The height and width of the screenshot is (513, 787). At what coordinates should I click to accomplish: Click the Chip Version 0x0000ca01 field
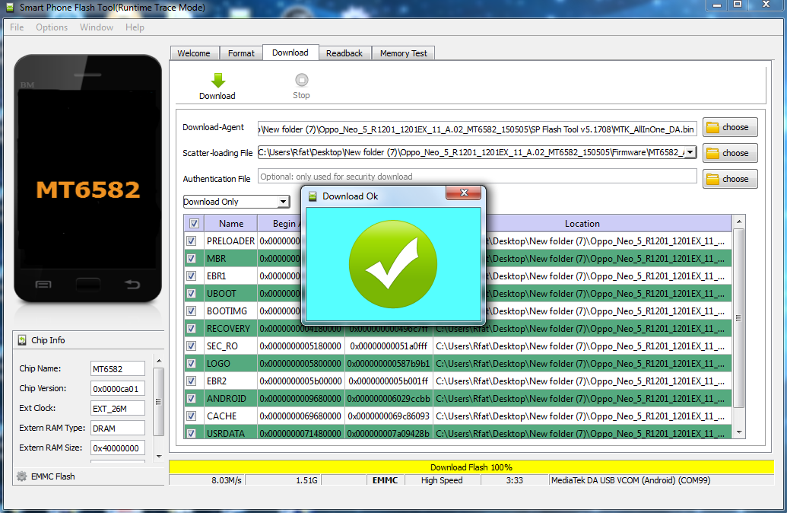click(x=117, y=388)
